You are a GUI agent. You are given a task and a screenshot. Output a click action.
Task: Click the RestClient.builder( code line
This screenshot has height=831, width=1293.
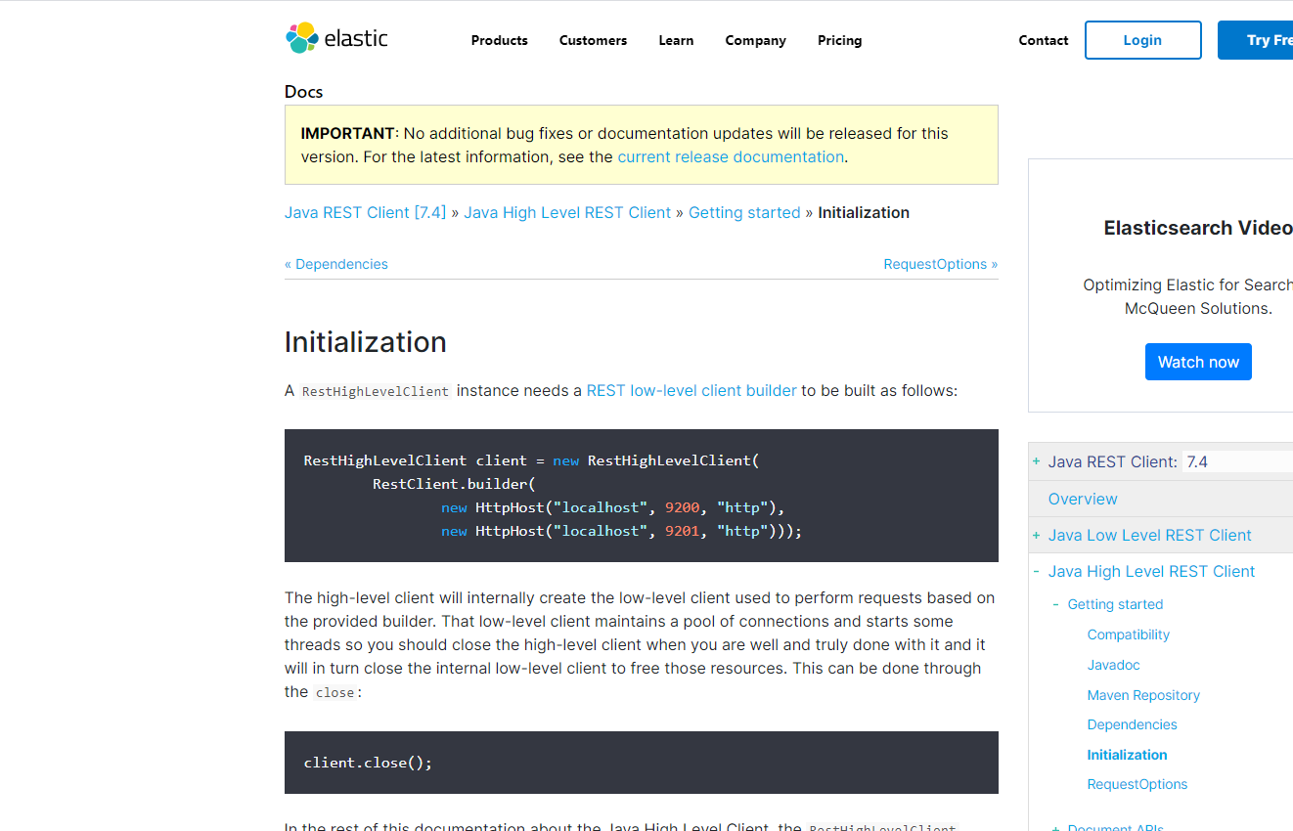[454, 484]
